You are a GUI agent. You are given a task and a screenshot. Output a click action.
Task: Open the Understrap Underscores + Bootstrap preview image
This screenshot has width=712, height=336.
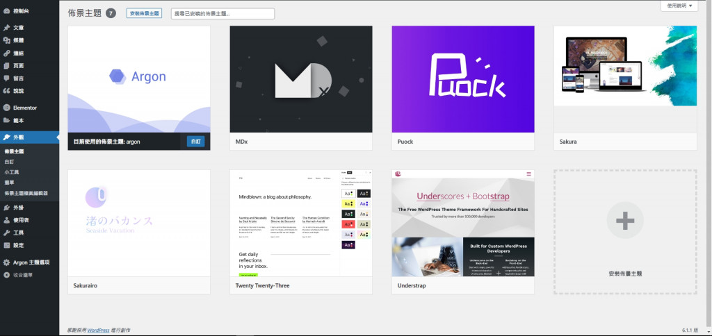coord(463,223)
